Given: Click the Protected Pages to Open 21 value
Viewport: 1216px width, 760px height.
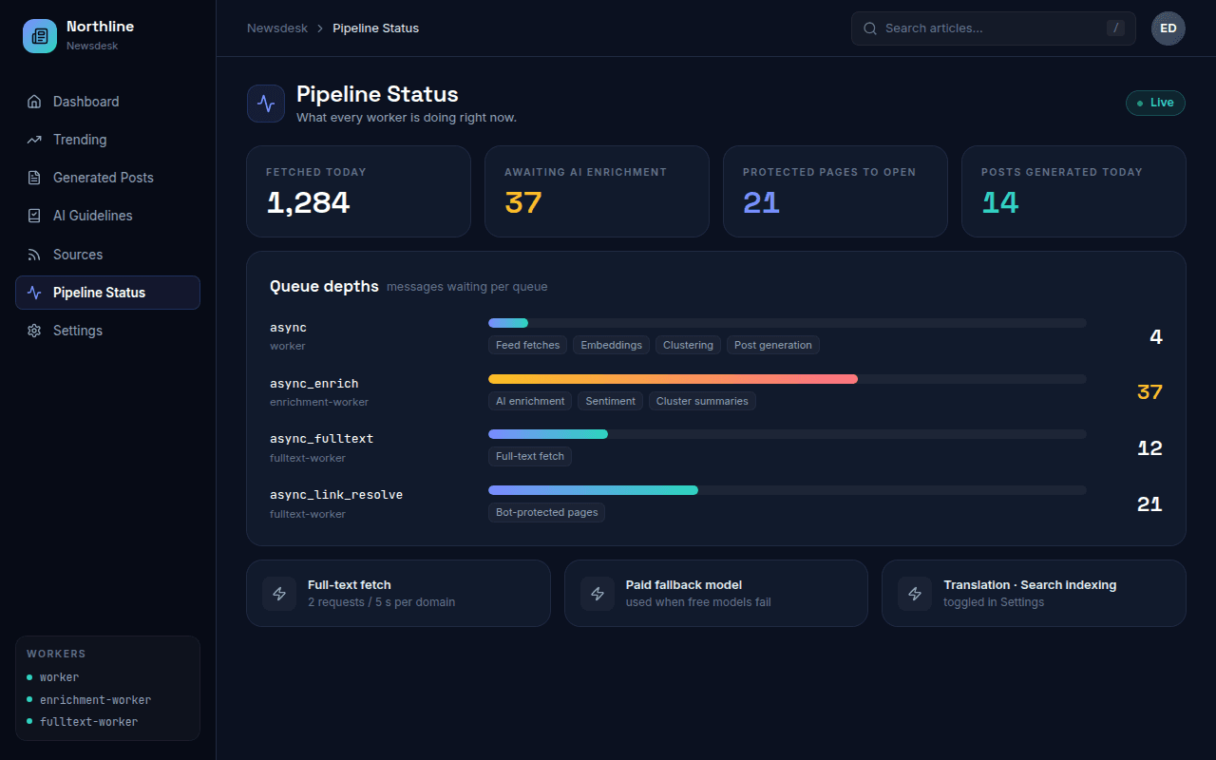Looking at the screenshot, I should click(761, 202).
